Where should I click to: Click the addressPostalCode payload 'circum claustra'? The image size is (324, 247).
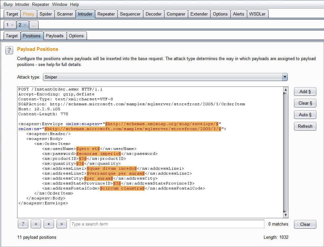[x=122, y=189]
